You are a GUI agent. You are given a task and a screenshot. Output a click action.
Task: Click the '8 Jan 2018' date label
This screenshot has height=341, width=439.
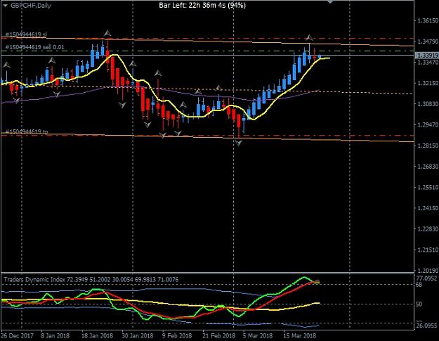point(55,335)
